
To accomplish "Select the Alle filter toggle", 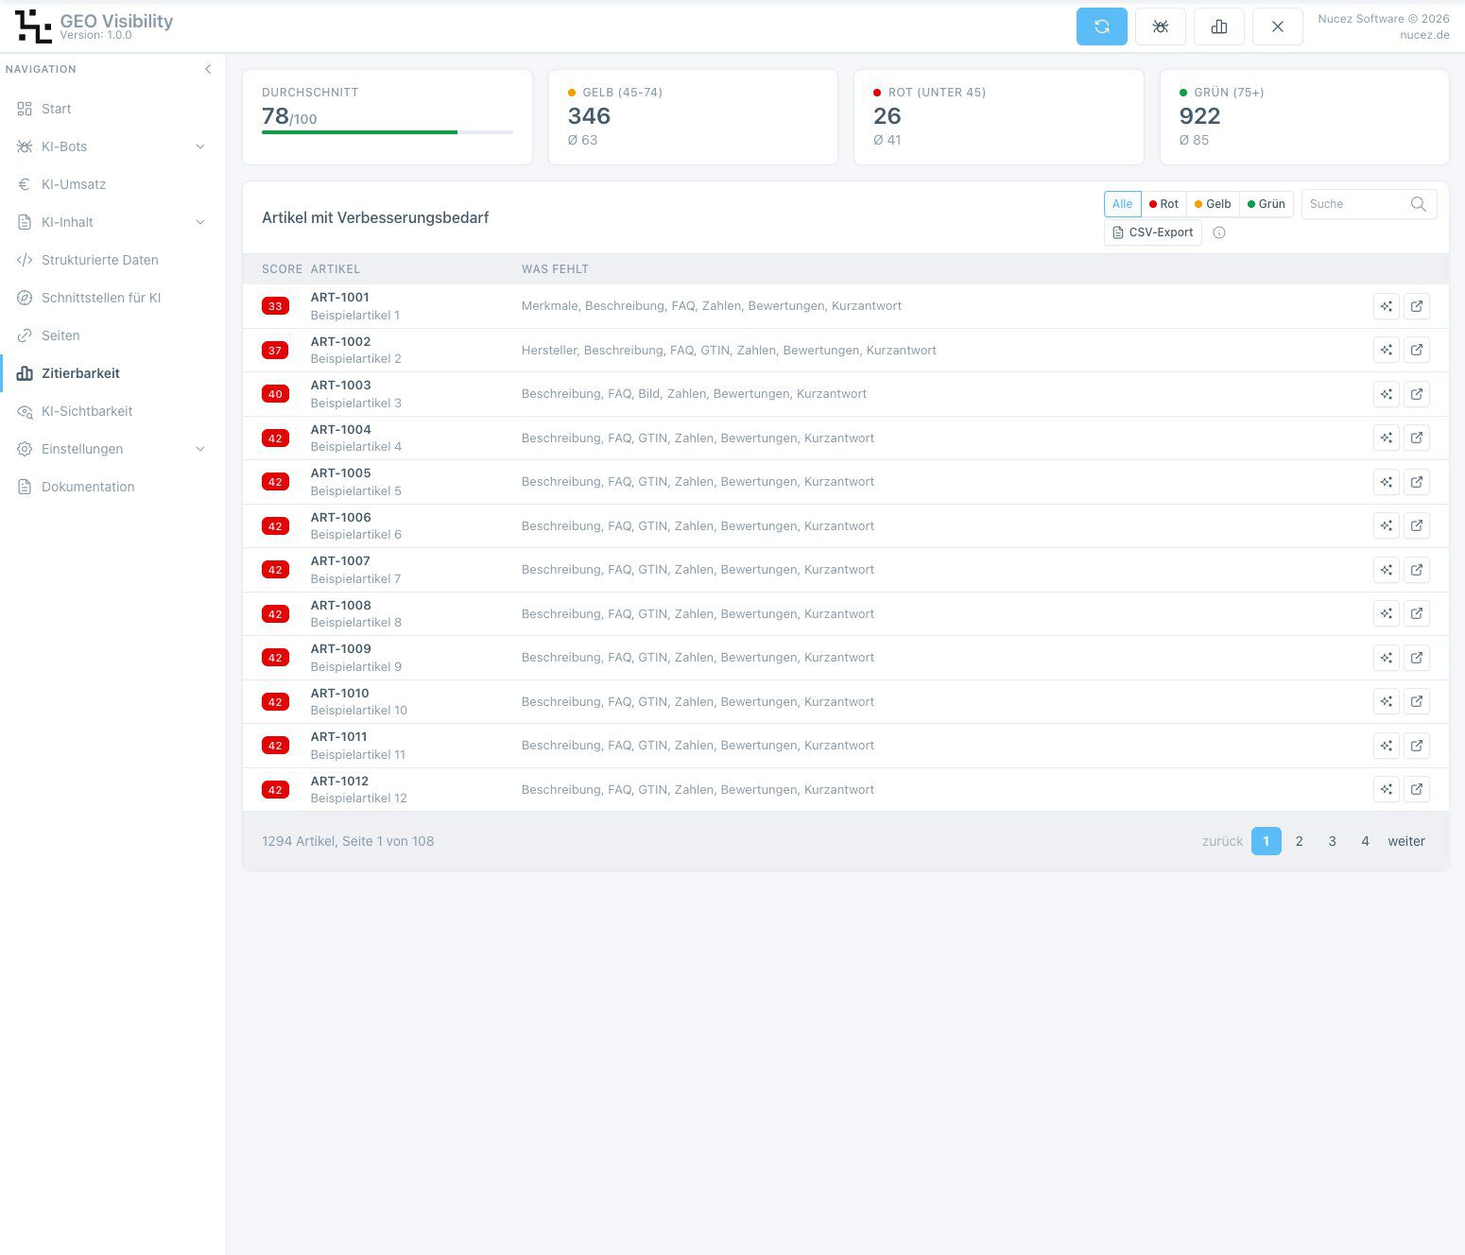I will (1122, 204).
